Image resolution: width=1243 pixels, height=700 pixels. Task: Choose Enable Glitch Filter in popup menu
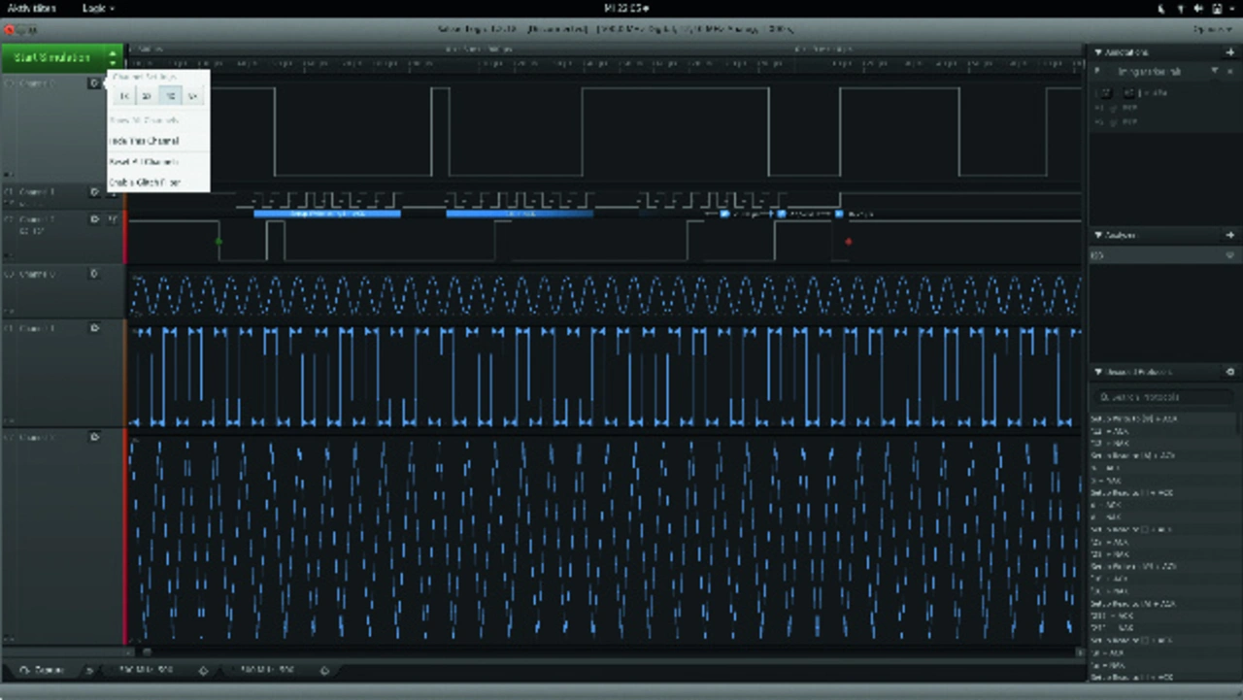146,183
